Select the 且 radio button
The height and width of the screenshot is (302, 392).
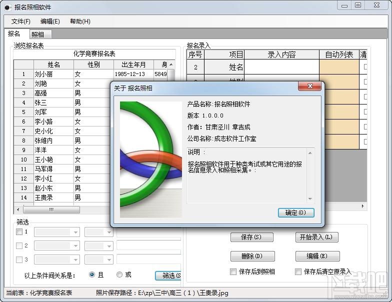pyautogui.click(x=92, y=274)
